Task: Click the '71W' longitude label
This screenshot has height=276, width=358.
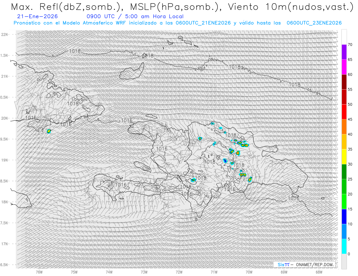Action: (x=214, y=272)
